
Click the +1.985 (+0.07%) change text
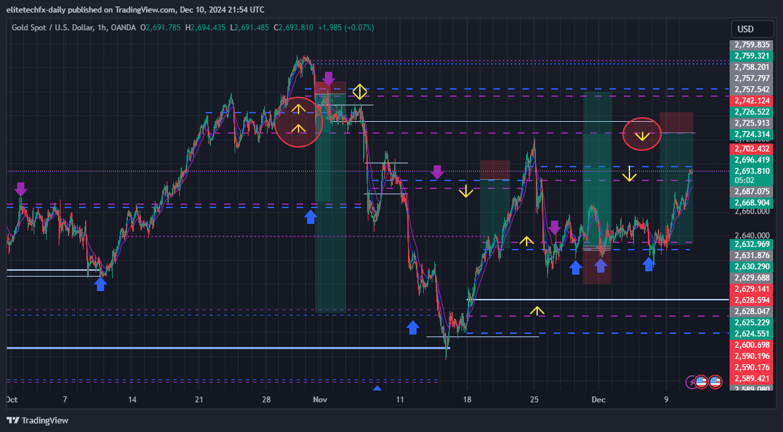[x=345, y=28]
